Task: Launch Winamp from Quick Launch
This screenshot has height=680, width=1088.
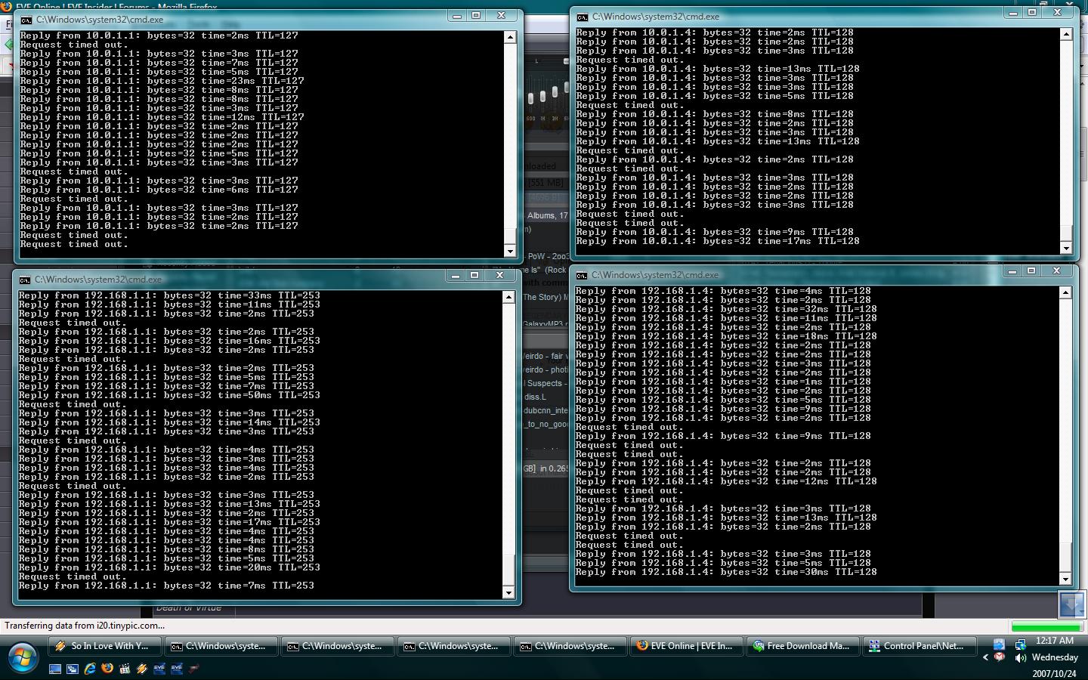Action: tap(142, 669)
